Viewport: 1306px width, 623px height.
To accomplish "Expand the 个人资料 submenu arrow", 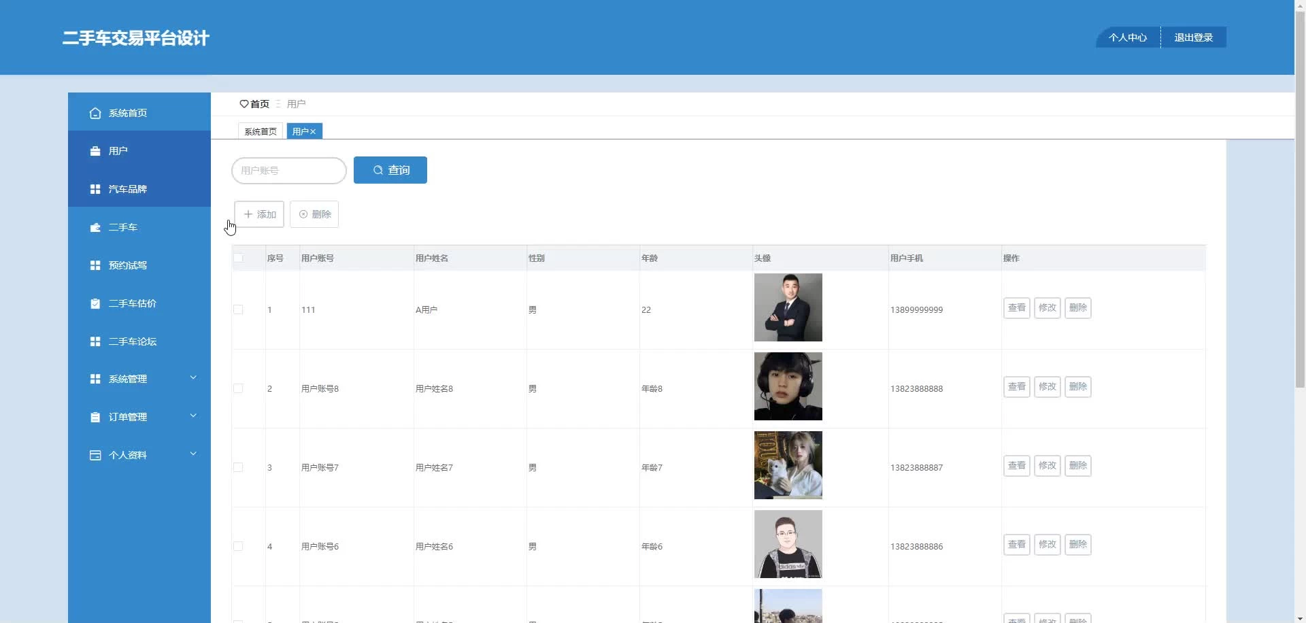I will click(193, 454).
